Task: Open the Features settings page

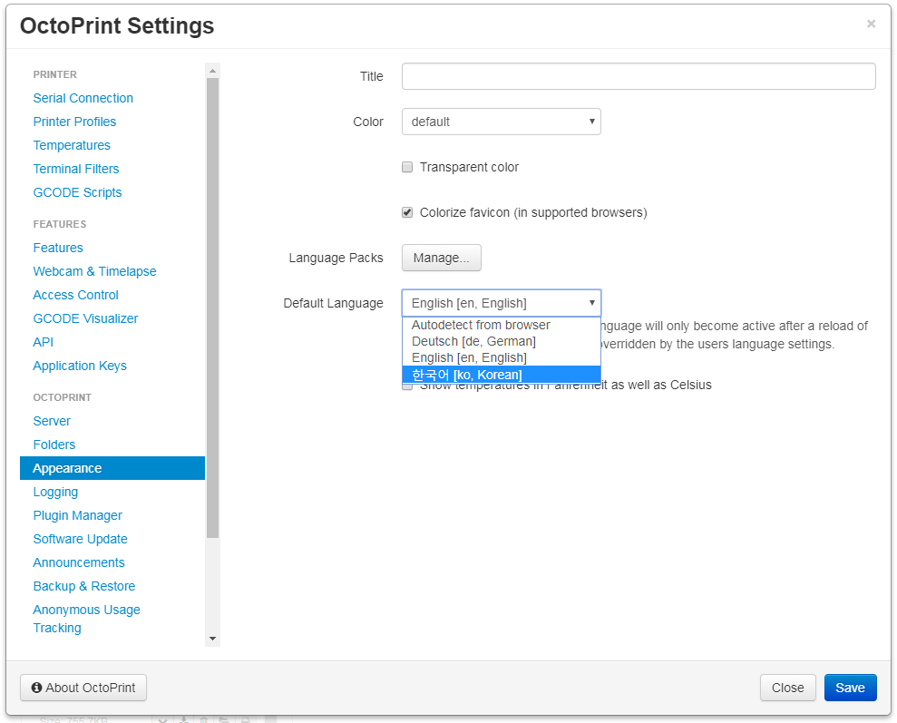Action: click(58, 248)
